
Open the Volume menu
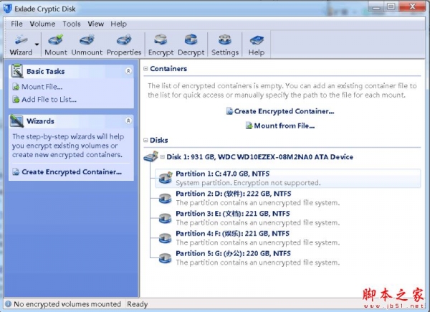coord(42,24)
